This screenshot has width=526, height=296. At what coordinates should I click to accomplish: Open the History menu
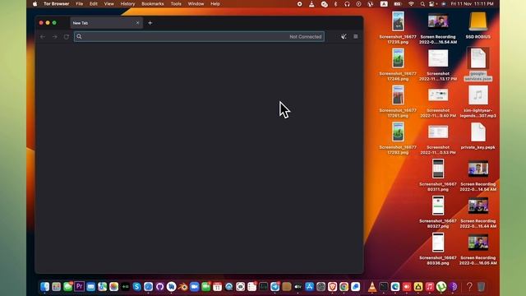coord(127,3)
